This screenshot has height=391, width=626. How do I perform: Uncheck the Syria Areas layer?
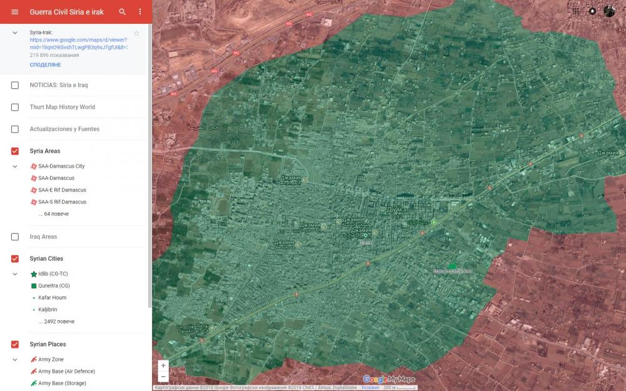tap(15, 151)
